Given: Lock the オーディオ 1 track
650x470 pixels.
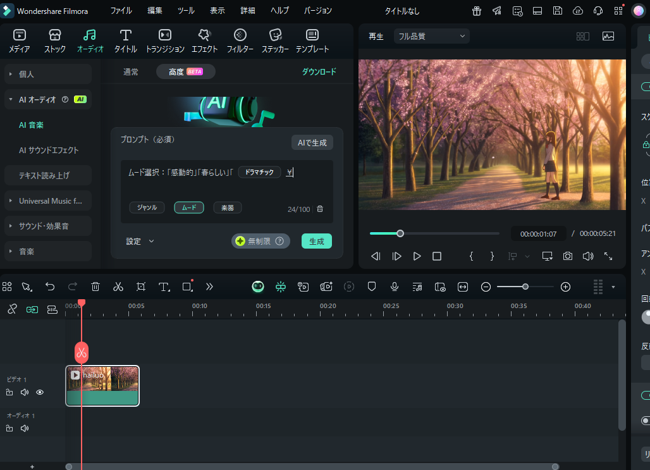Looking at the screenshot, I should (9, 428).
